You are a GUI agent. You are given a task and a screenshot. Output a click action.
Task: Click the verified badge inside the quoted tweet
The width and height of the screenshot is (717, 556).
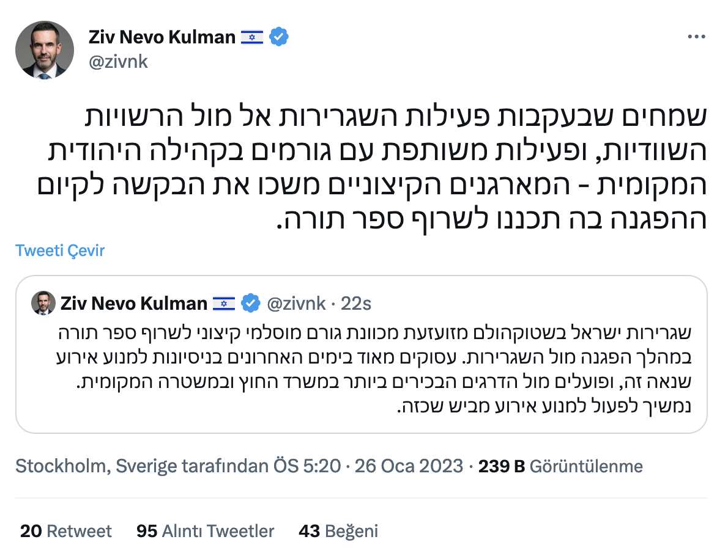pyautogui.click(x=250, y=303)
